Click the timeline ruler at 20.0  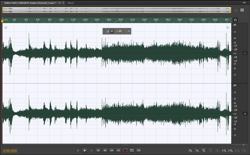120,20
